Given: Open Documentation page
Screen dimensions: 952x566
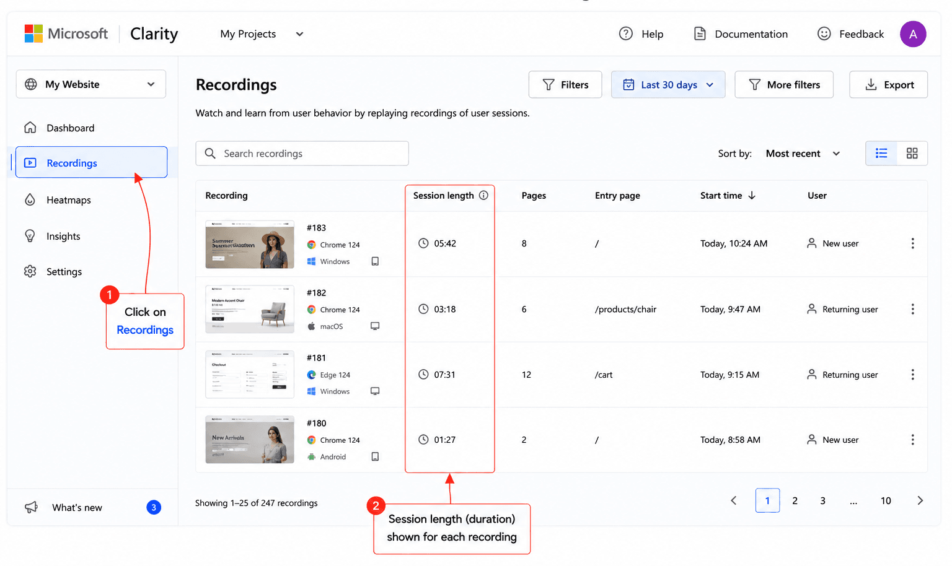Looking at the screenshot, I should [x=741, y=34].
